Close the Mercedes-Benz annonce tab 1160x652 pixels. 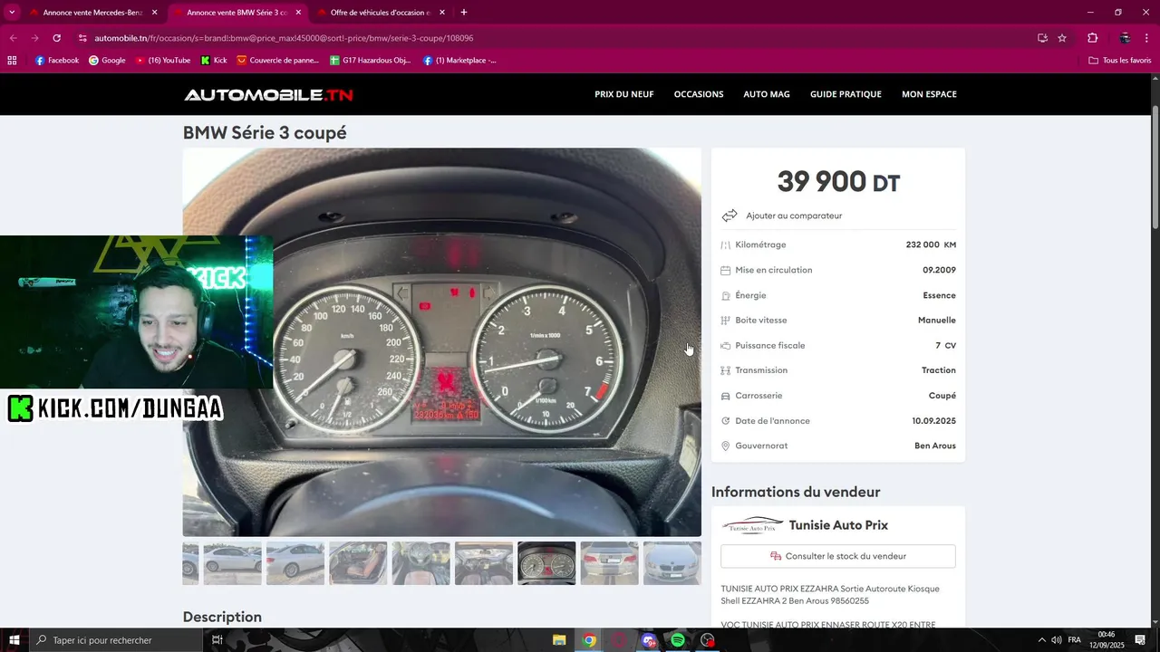154,13
